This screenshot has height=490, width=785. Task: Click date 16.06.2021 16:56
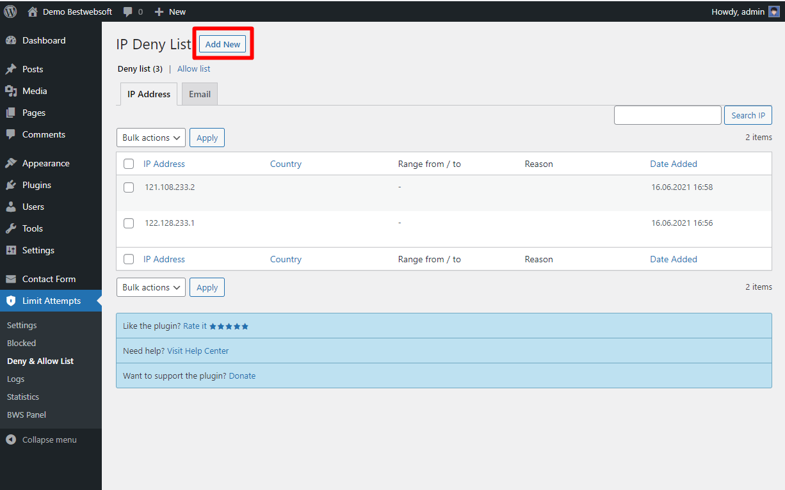click(682, 223)
